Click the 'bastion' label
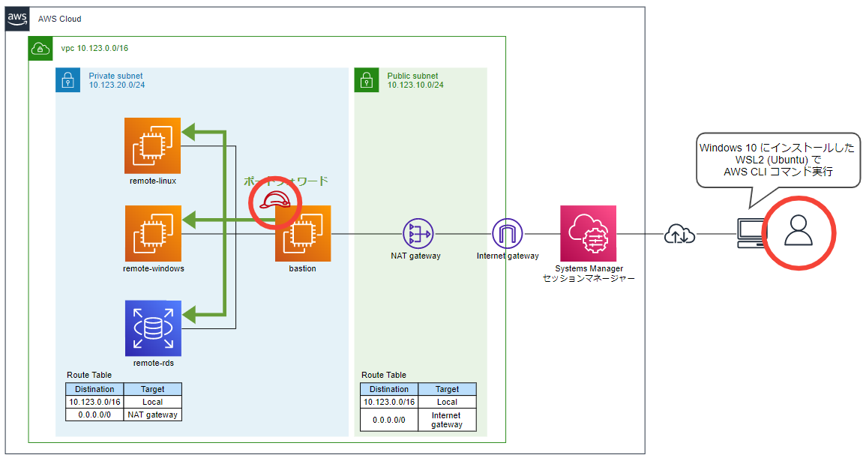863x458 pixels. pyautogui.click(x=303, y=268)
